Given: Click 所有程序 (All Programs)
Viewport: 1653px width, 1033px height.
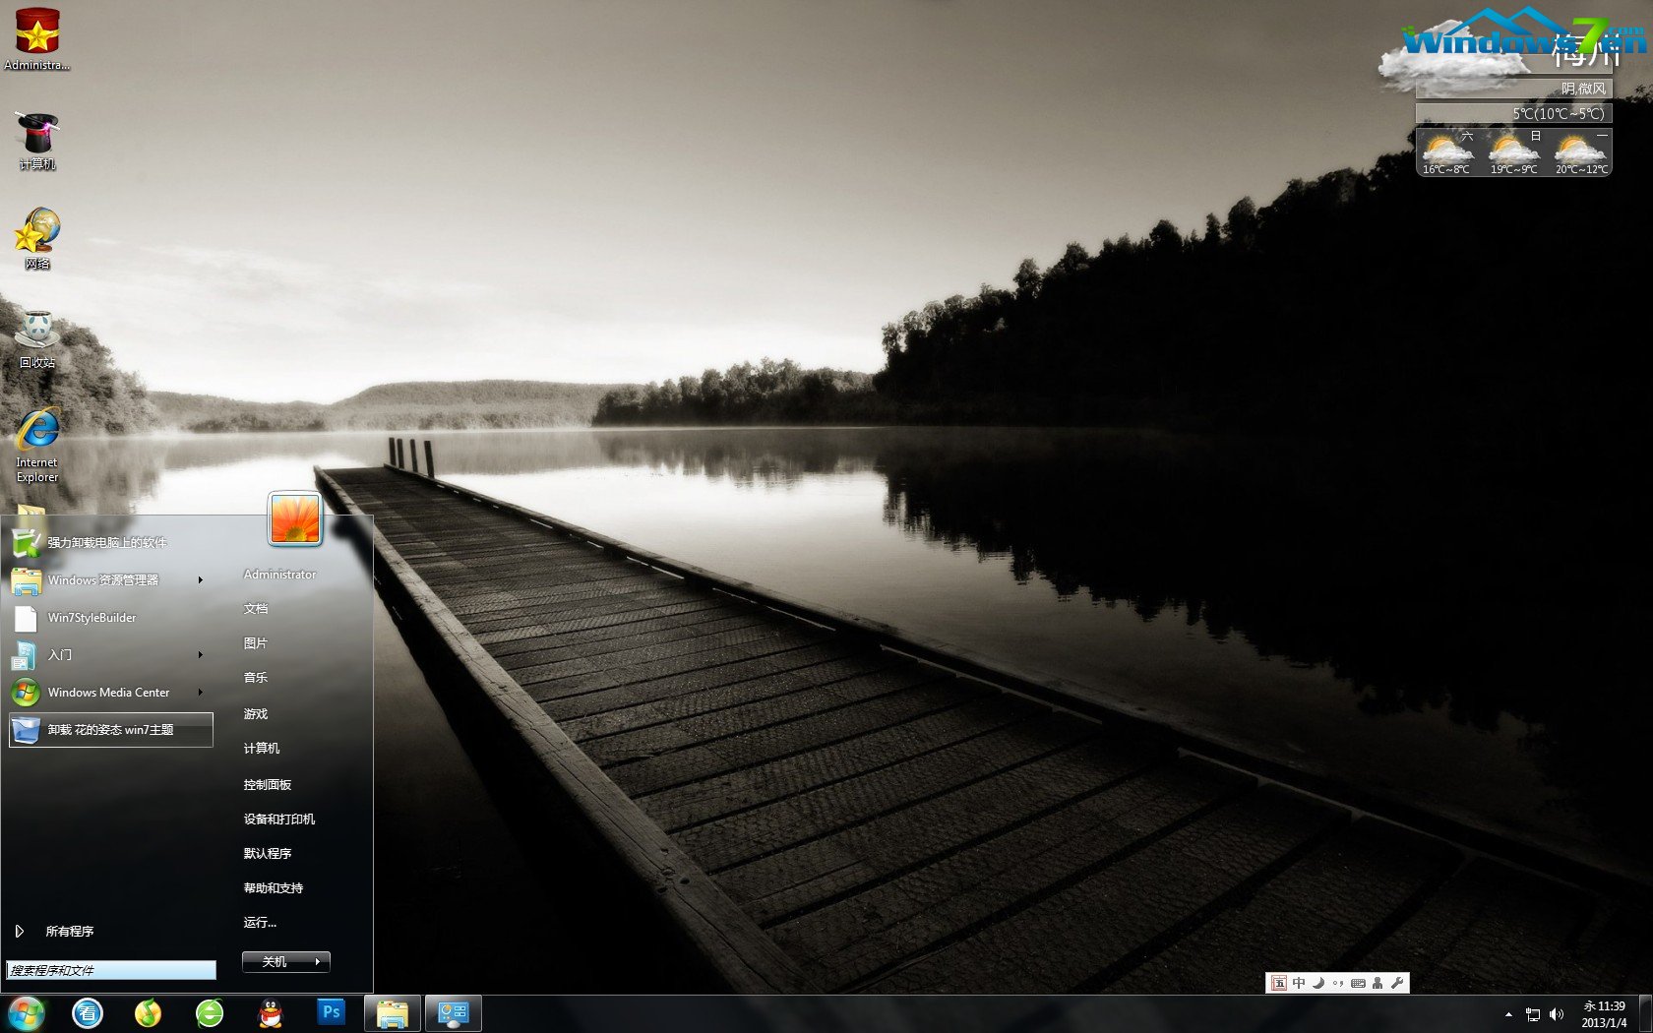Looking at the screenshot, I should click(69, 932).
